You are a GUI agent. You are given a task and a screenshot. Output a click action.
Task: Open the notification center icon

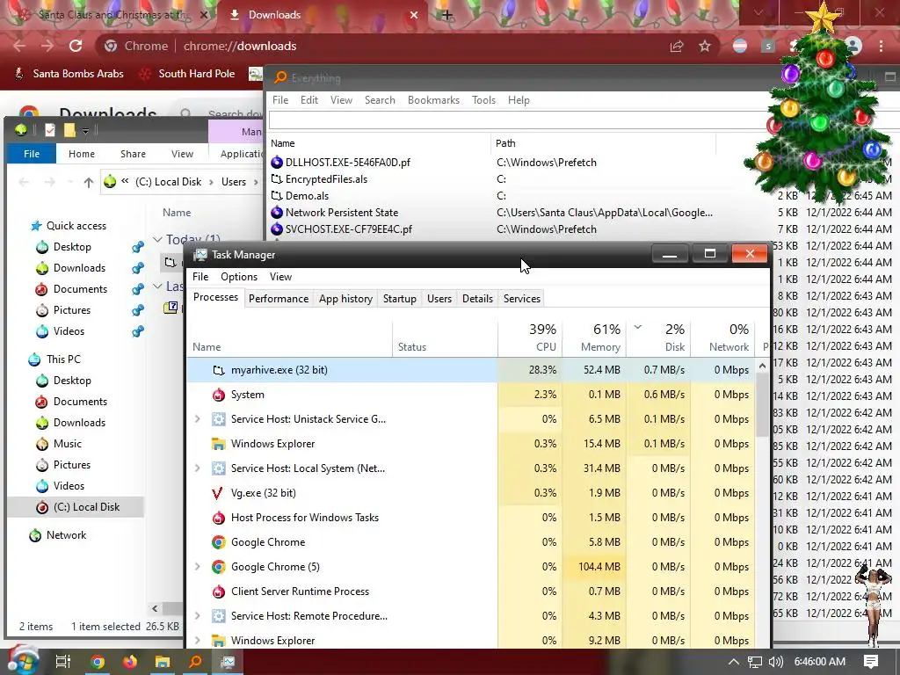click(x=871, y=662)
